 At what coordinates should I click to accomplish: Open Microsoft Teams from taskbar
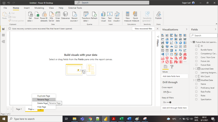(x=82, y=119)
